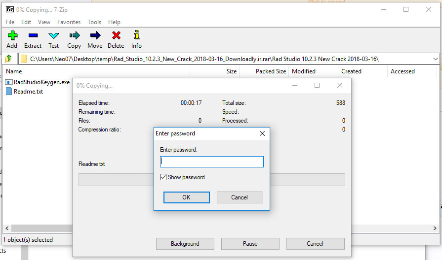Minimize the 7-Zip main window
Image resolution: width=442 pixels, height=260 pixels.
pyautogui.click(x=384, y=9)
